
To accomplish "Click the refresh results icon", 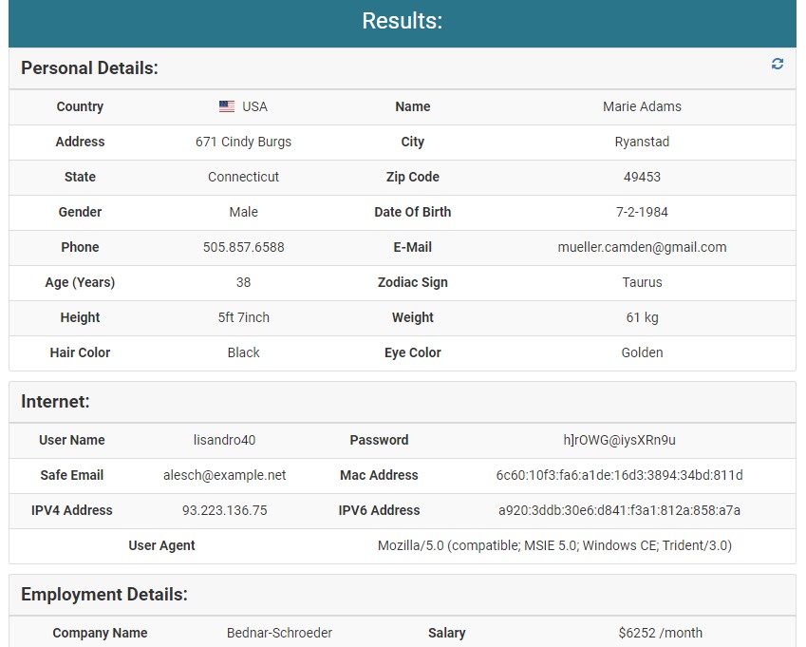I will (778, 65).
